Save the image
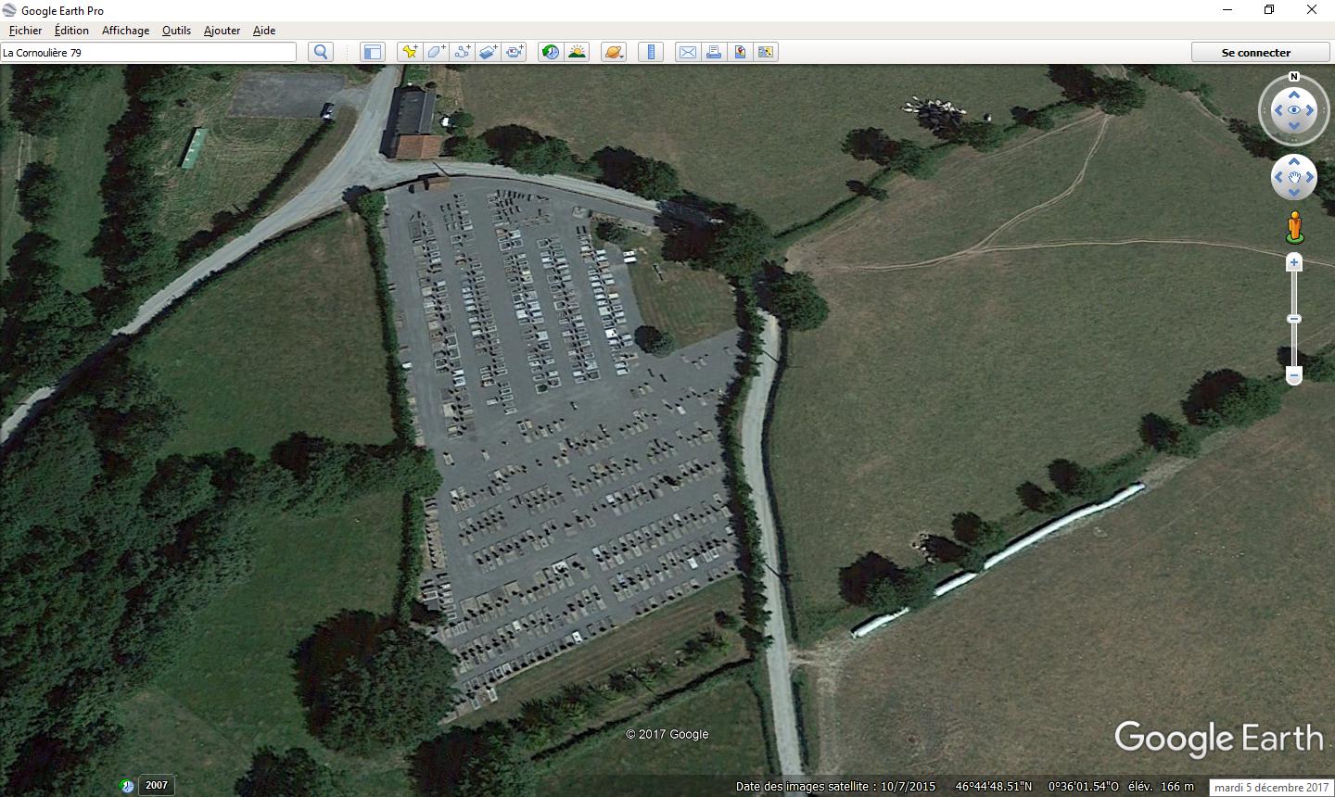This screenshot has width=1335, height=797. pos(740,52)
